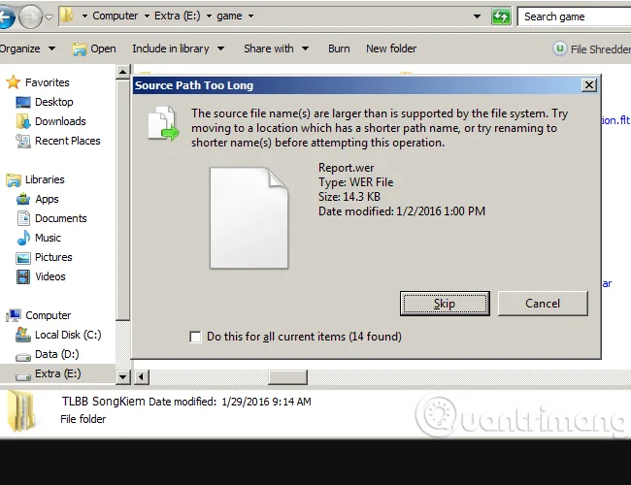Select Extra (E:) drive
This screenshot has height=485, width=631.
coord(58,373)
